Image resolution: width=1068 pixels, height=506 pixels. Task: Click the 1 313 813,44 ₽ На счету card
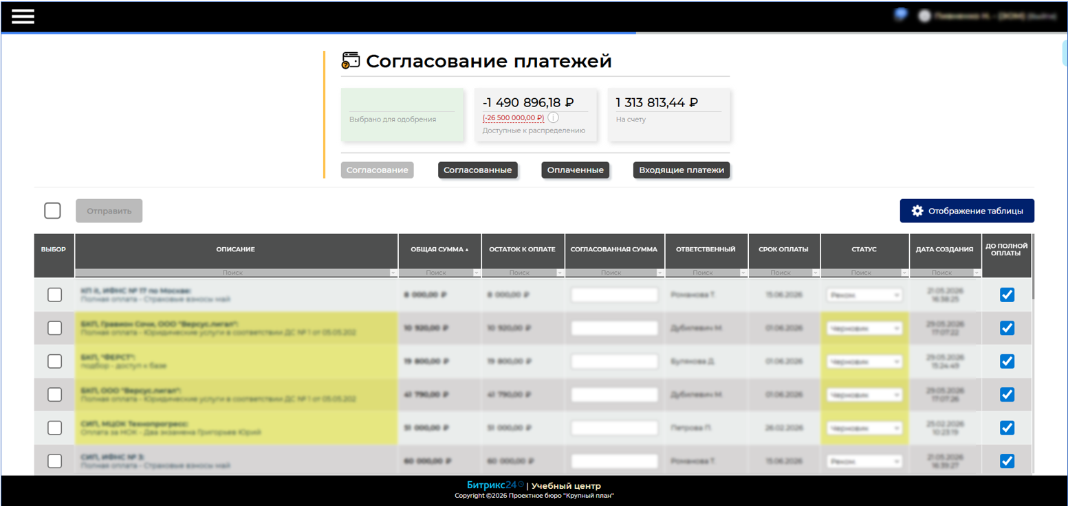click(x=668, y=115)
